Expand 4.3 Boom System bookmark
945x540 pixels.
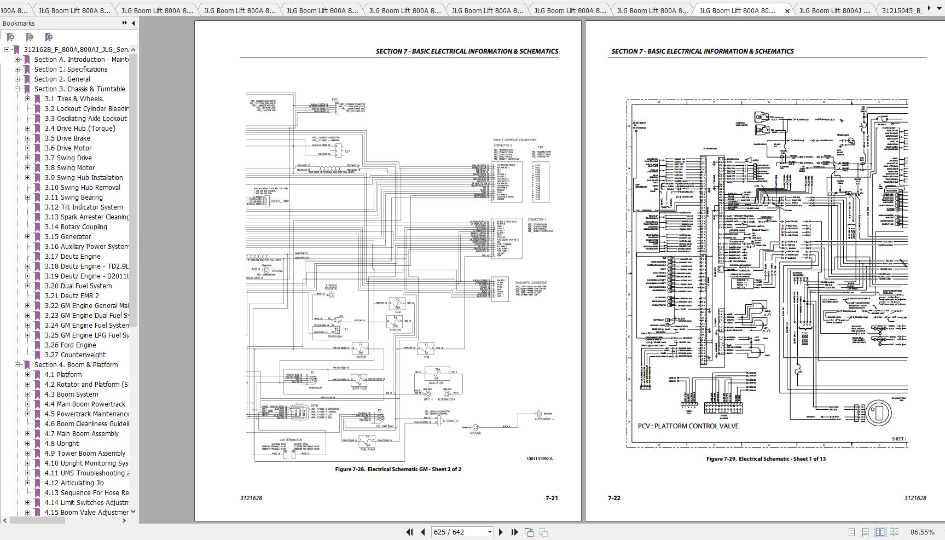click(27, 394)
